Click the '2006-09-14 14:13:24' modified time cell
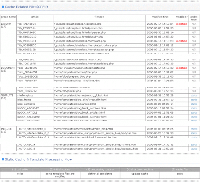Screen dimensions: 200x182 (x=160, y=24)
